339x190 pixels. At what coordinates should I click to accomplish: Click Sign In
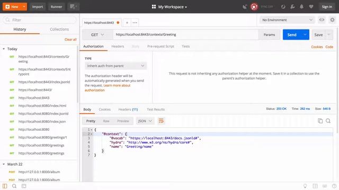pyautogui.click(x=327, y=7)
